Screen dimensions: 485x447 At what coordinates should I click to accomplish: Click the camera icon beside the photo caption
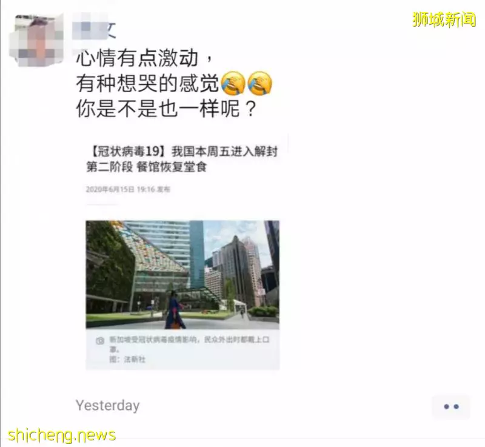[100, 341]
